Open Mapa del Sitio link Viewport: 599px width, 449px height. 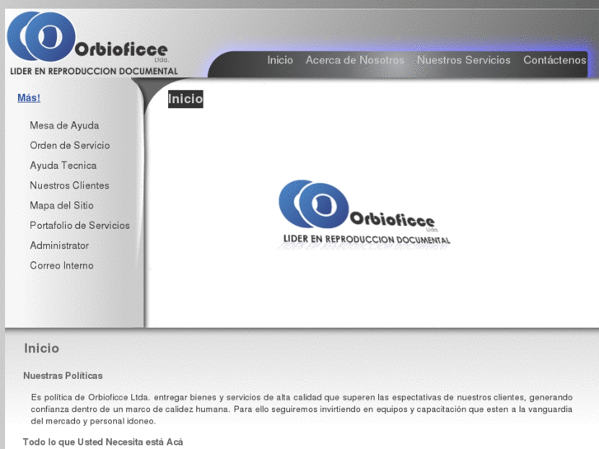click(x=62, y=205)
